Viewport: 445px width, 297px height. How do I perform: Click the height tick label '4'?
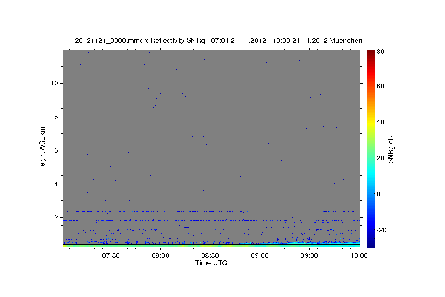[56, 184]
